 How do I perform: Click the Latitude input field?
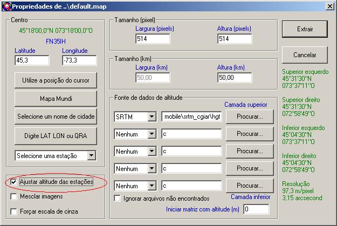pos(32,60)
